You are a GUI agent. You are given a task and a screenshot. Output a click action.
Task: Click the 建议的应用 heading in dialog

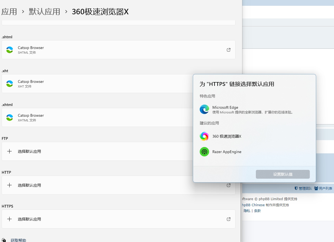point(209,123)
